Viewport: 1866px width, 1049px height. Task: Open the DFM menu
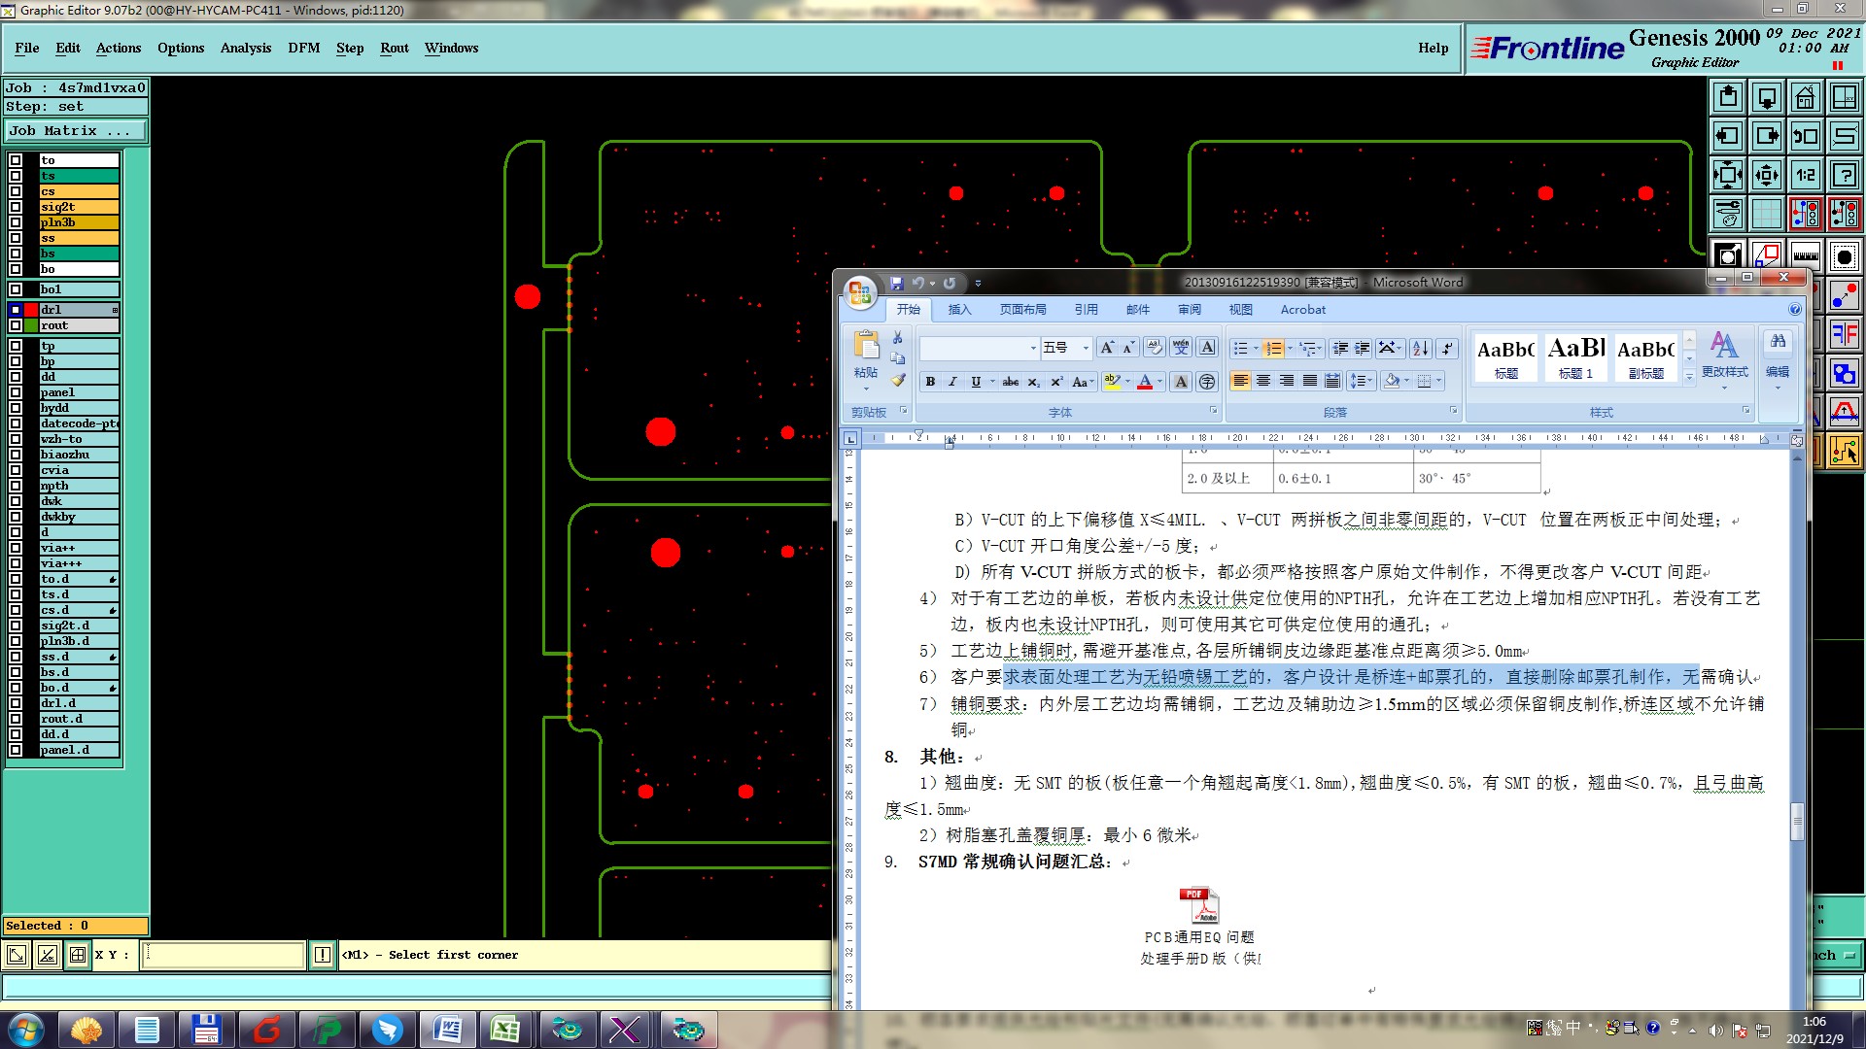point(303,48)
